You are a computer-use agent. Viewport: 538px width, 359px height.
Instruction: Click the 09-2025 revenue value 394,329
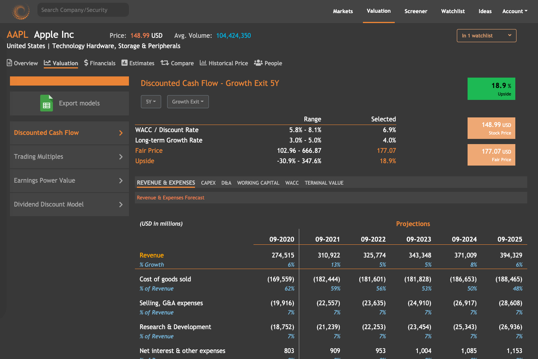pyautogui.click(x=511, y=255)
